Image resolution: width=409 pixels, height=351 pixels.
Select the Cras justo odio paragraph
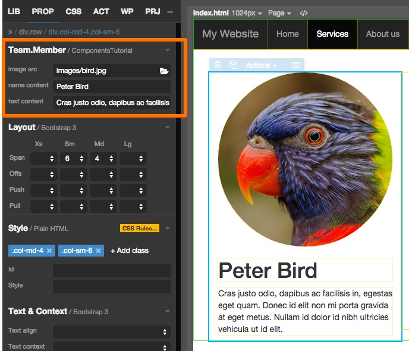click(x=305, y=311)
